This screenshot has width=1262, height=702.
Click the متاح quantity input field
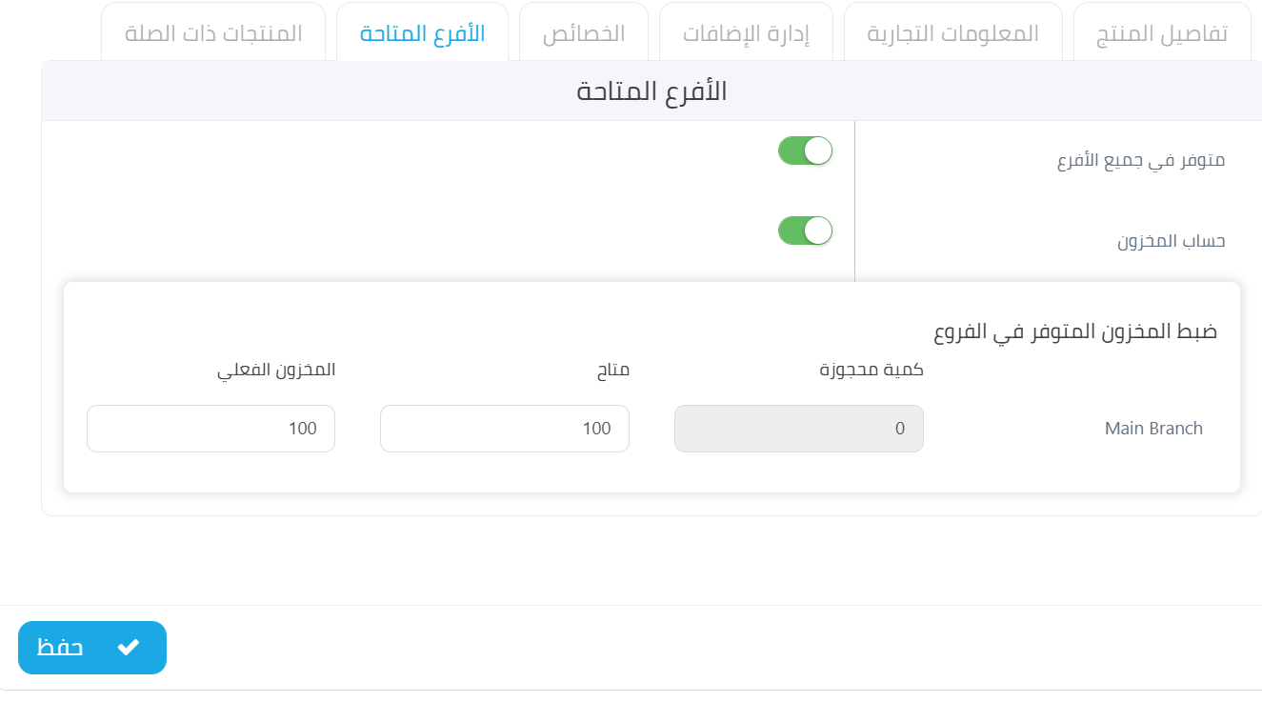point(505,429)
